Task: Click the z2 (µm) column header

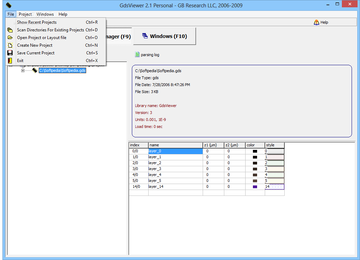Action: (235, 145)
